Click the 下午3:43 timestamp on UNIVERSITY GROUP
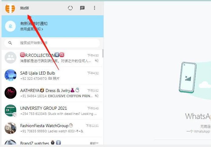This screenshot has width=211, height=147. 93,108
